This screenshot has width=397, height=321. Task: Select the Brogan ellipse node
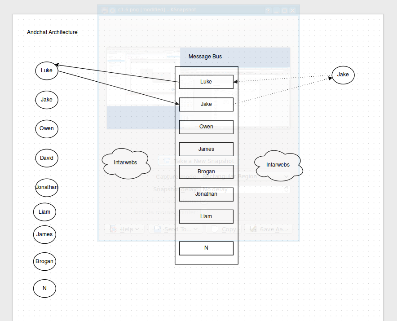[44, 261]
